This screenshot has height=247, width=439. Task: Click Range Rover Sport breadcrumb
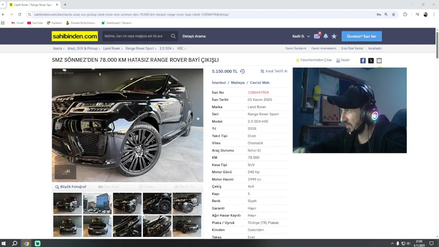pyautogui.click(x=140, y=48)
